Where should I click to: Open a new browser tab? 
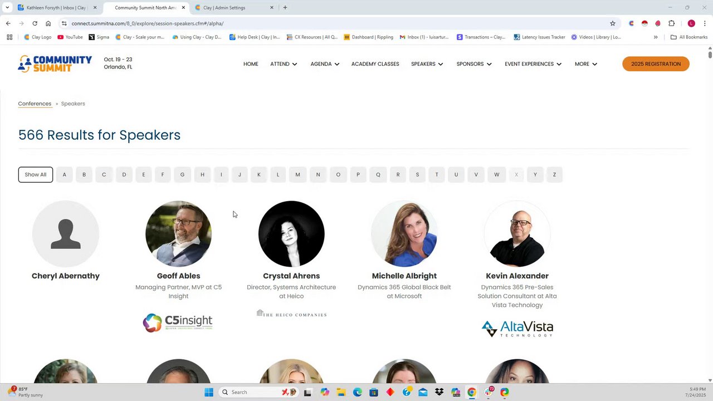click(285, 8)
